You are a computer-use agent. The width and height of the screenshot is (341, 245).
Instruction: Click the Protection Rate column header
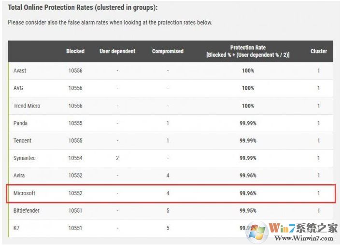coord(248,51)
